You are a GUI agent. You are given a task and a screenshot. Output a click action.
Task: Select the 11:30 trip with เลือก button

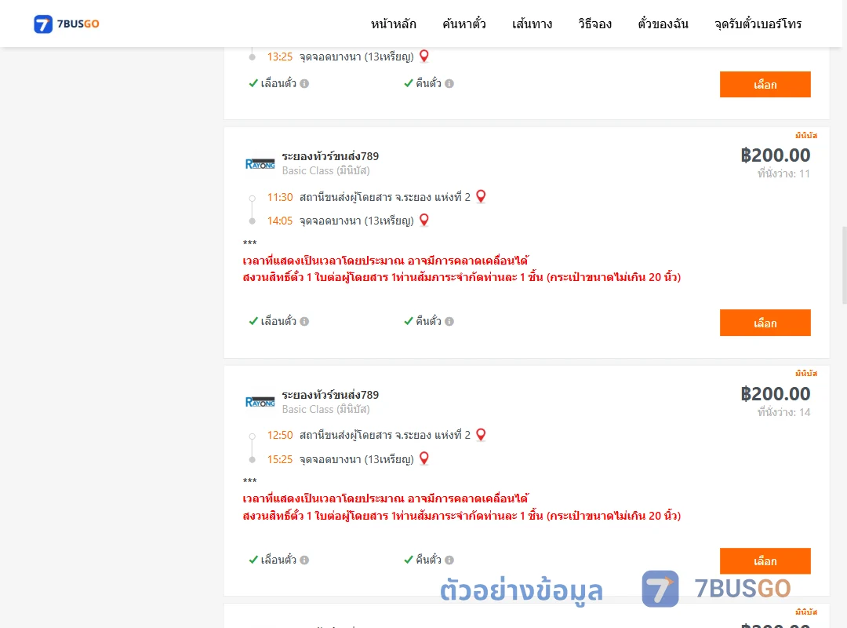click(x=765, y=323)
